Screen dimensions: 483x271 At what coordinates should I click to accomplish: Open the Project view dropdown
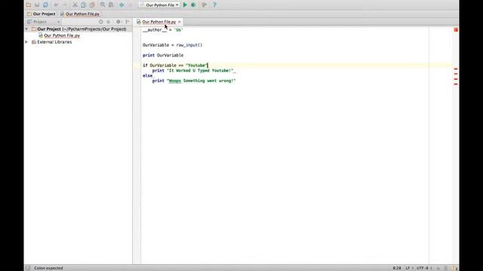44,22
